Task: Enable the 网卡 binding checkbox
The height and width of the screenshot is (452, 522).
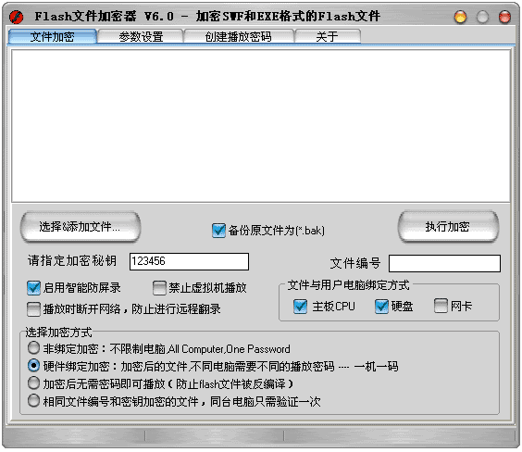Action: [441, 306]
